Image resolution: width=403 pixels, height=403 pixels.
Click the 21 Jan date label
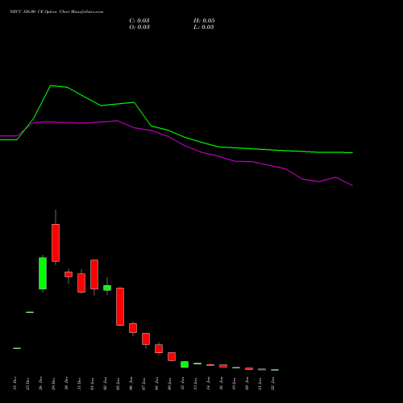pyautogui.click(x=260, y=384)
